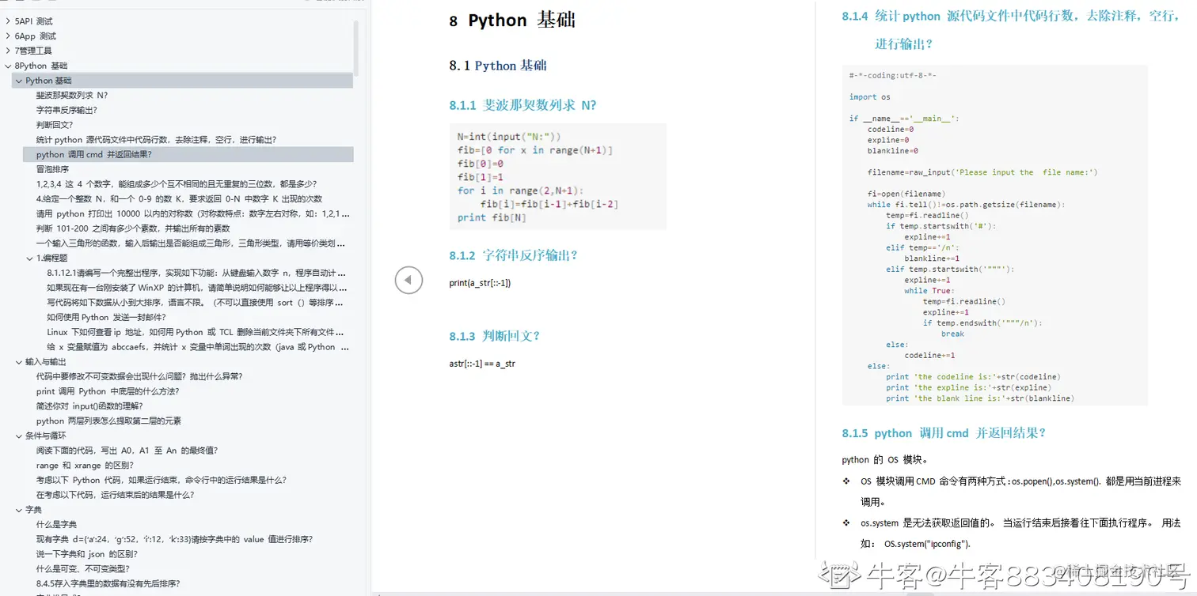Select outline item 4.给定一个整数 N
Viewport: 1197px width, 596px height.
click(179, 199)
